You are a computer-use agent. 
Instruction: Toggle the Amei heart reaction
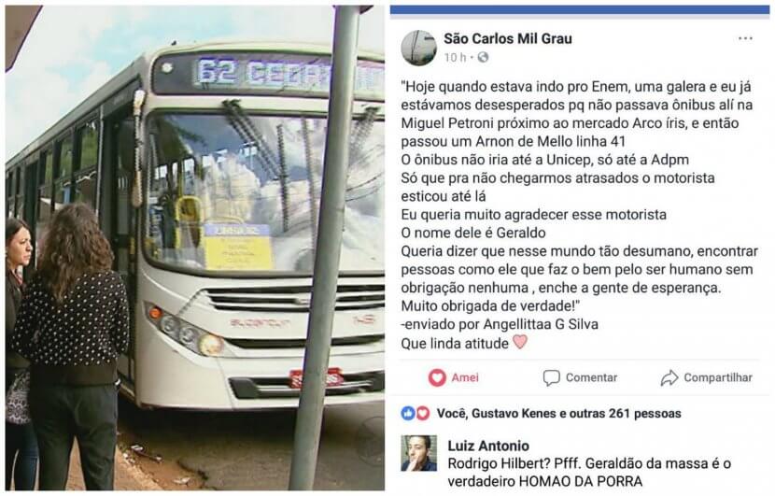tap(453, 377)
